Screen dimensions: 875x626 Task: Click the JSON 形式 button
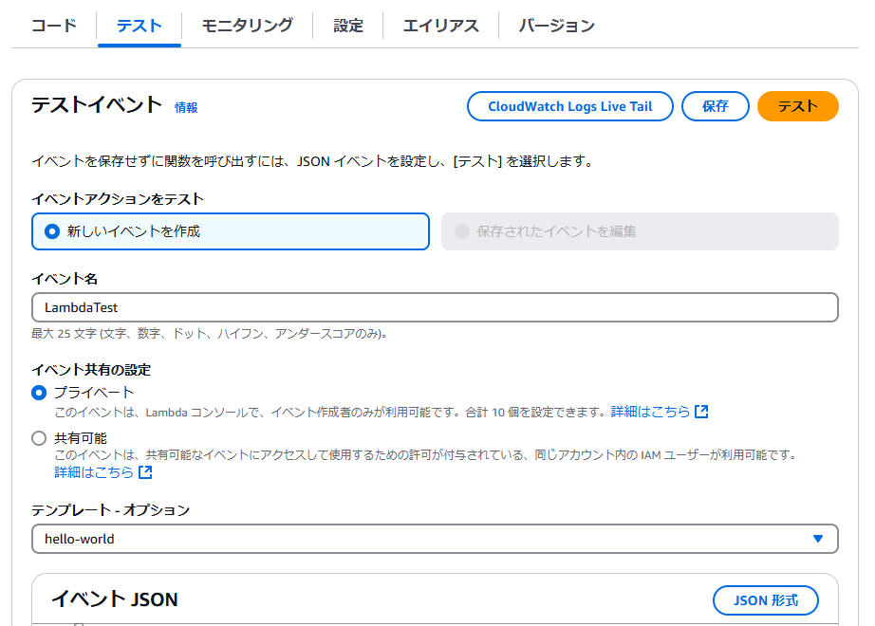pyautogui.click(x=766, y=600)
